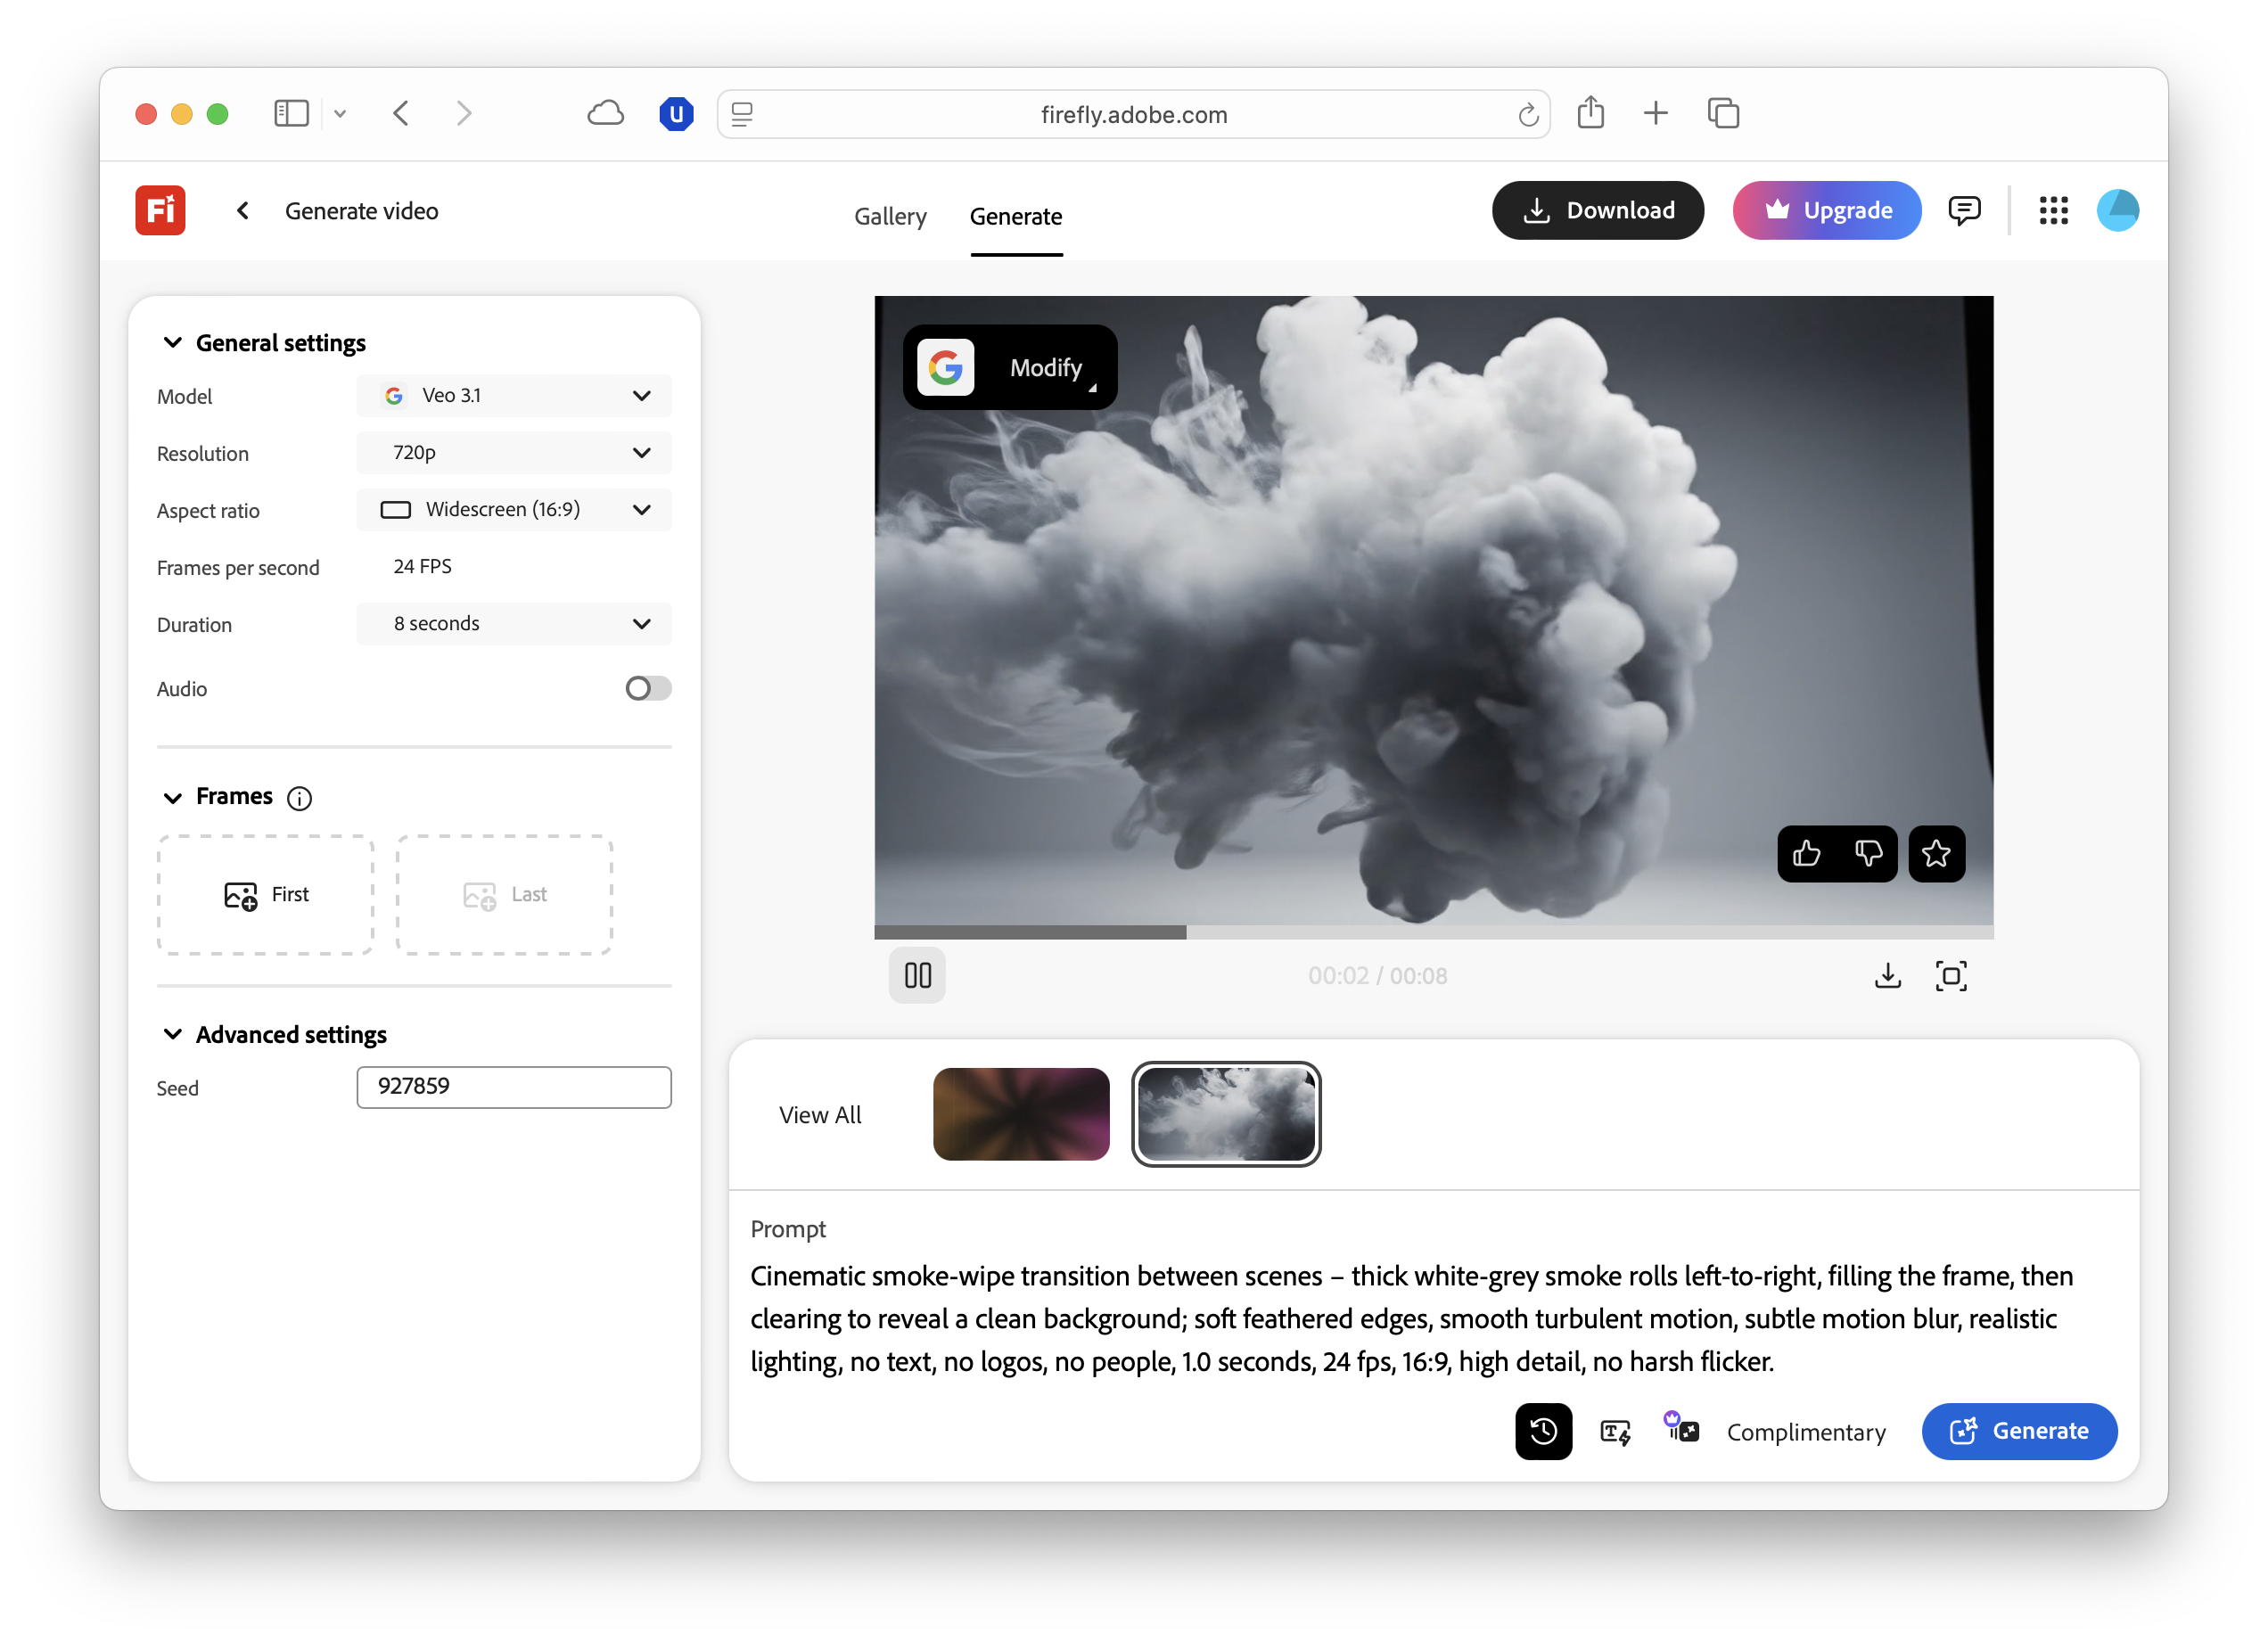The image size is (2268, 1642).
Task: Click the blue Generate button
Action: pyautogui.click(x=2018, y=1431)
